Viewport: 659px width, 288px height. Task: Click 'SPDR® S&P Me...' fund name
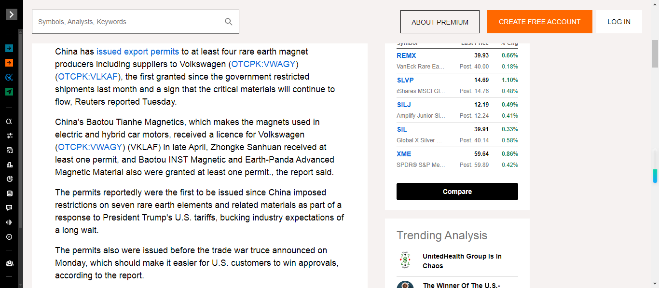pyautogui.click(x=421, y=165)
